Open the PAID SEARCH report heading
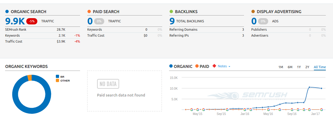The height and width of the screenshot is (123, 333). coord(106,12)
